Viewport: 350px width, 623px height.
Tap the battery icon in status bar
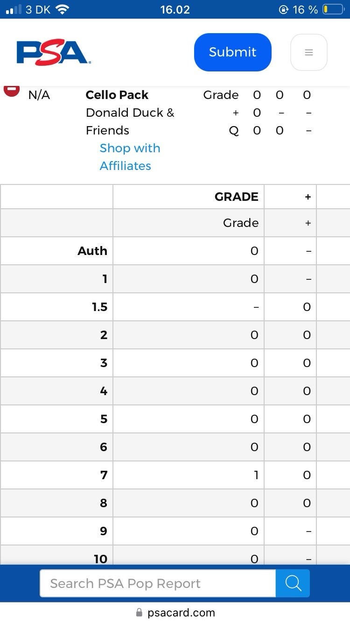(x=333, y=9)
